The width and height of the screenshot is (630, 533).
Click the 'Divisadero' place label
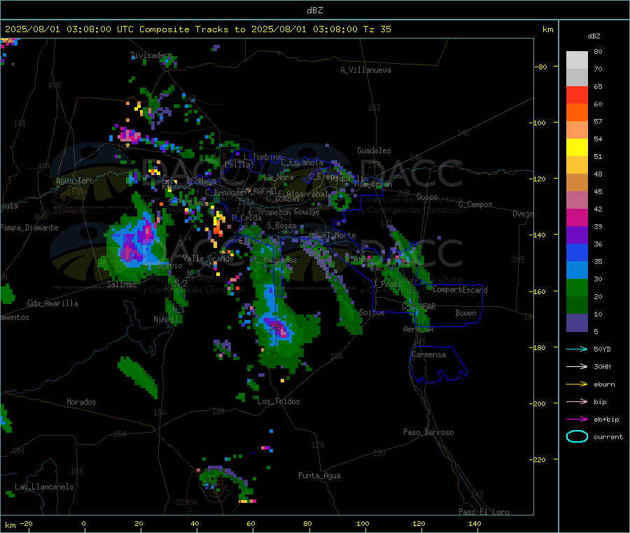(x=151, y=55)
